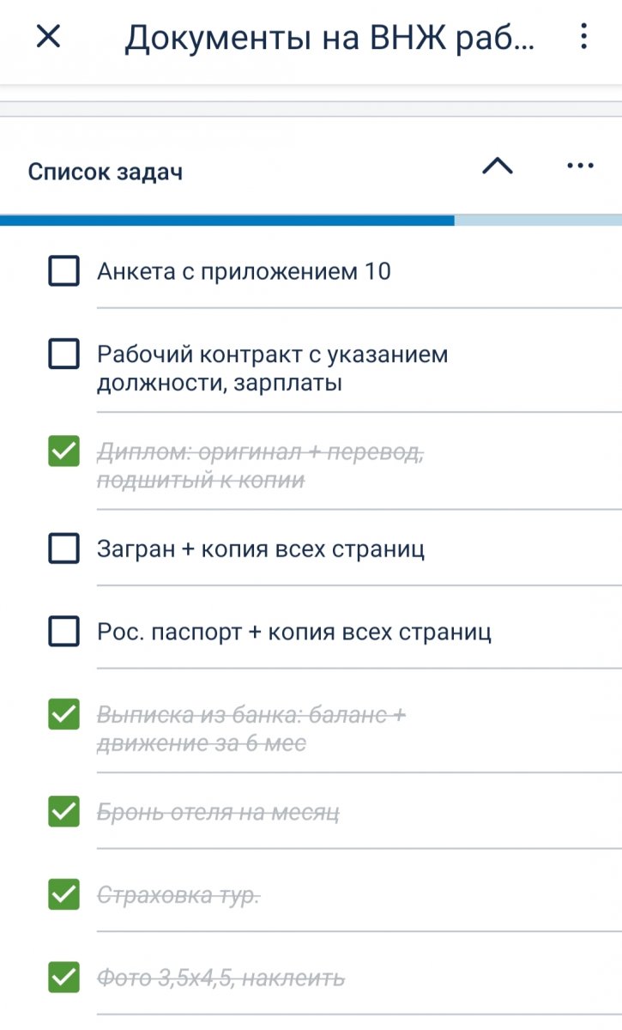Tap the note title Документы на ВНЖ
Image resolution: width=622 pixels, height=1030 pixels.
click(x=330, y=39)
